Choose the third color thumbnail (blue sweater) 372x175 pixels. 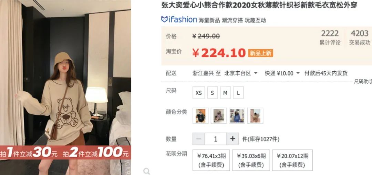point(237,116)
